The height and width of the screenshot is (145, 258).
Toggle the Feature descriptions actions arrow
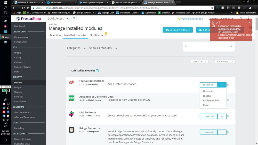coord(222,85)
